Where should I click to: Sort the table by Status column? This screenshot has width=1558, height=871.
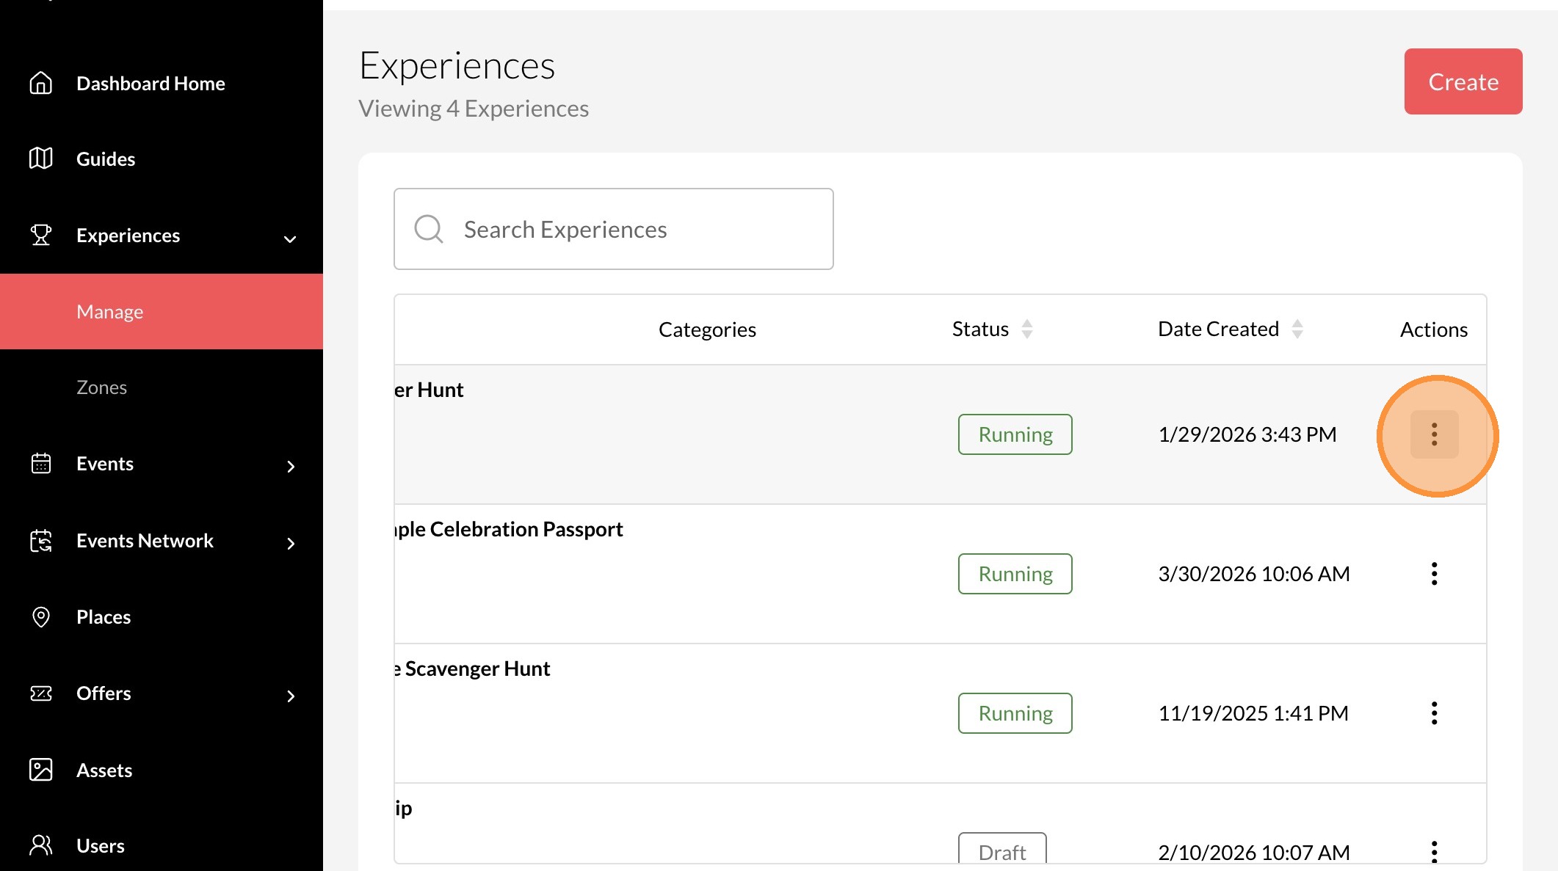tap(1027, 329)
